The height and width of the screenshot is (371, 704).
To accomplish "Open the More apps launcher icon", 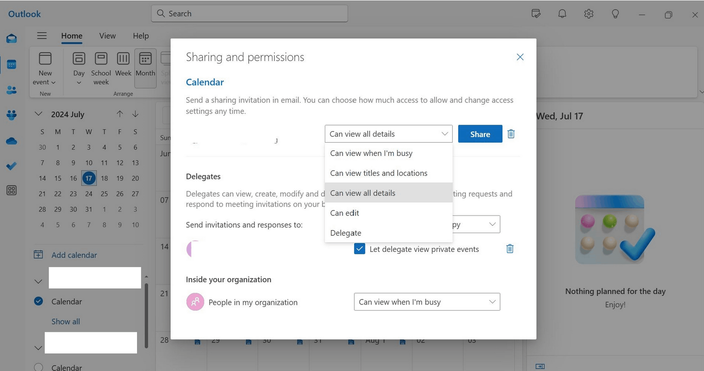I will (x=11, y=190).
